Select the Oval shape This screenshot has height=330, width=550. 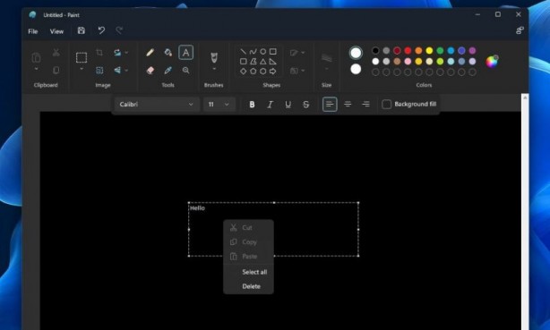coord(262,52)
